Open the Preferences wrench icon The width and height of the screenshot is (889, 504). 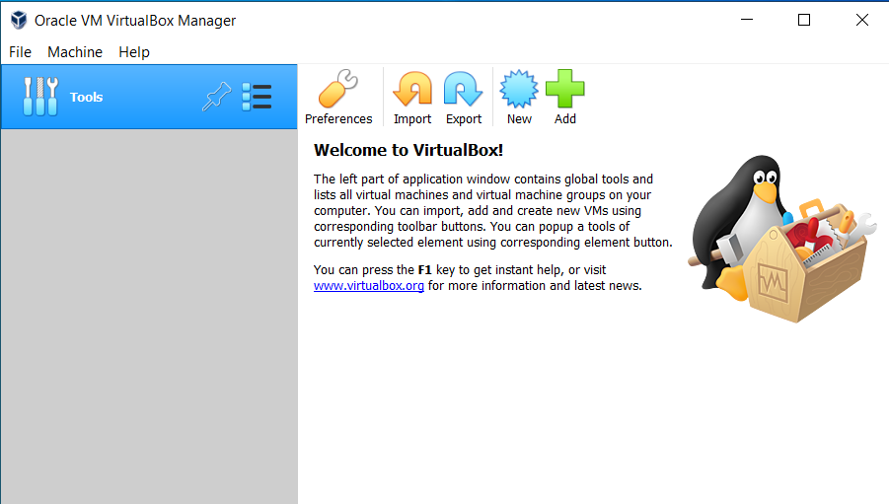337,91
